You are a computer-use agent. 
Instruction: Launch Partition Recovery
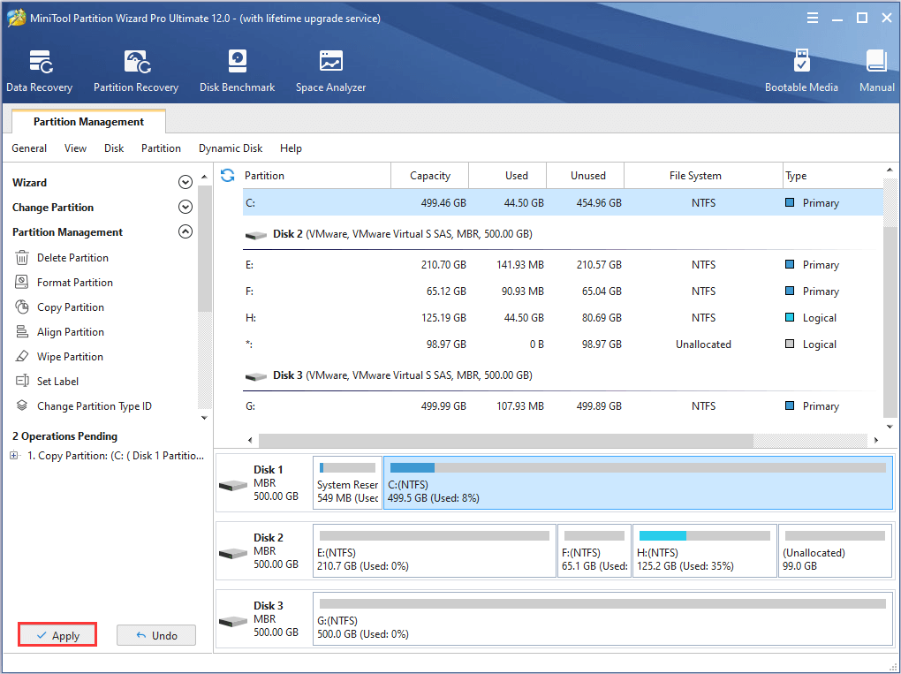[136, 72]
